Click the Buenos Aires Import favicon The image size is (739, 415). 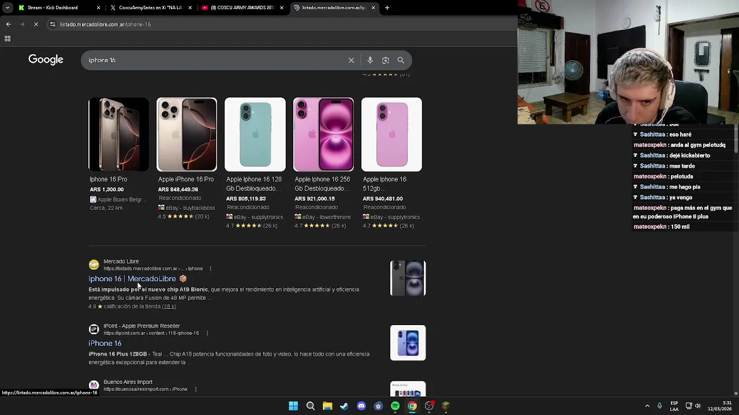(94, 385)
